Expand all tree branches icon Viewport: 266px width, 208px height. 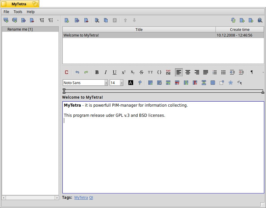pos(42,21)
